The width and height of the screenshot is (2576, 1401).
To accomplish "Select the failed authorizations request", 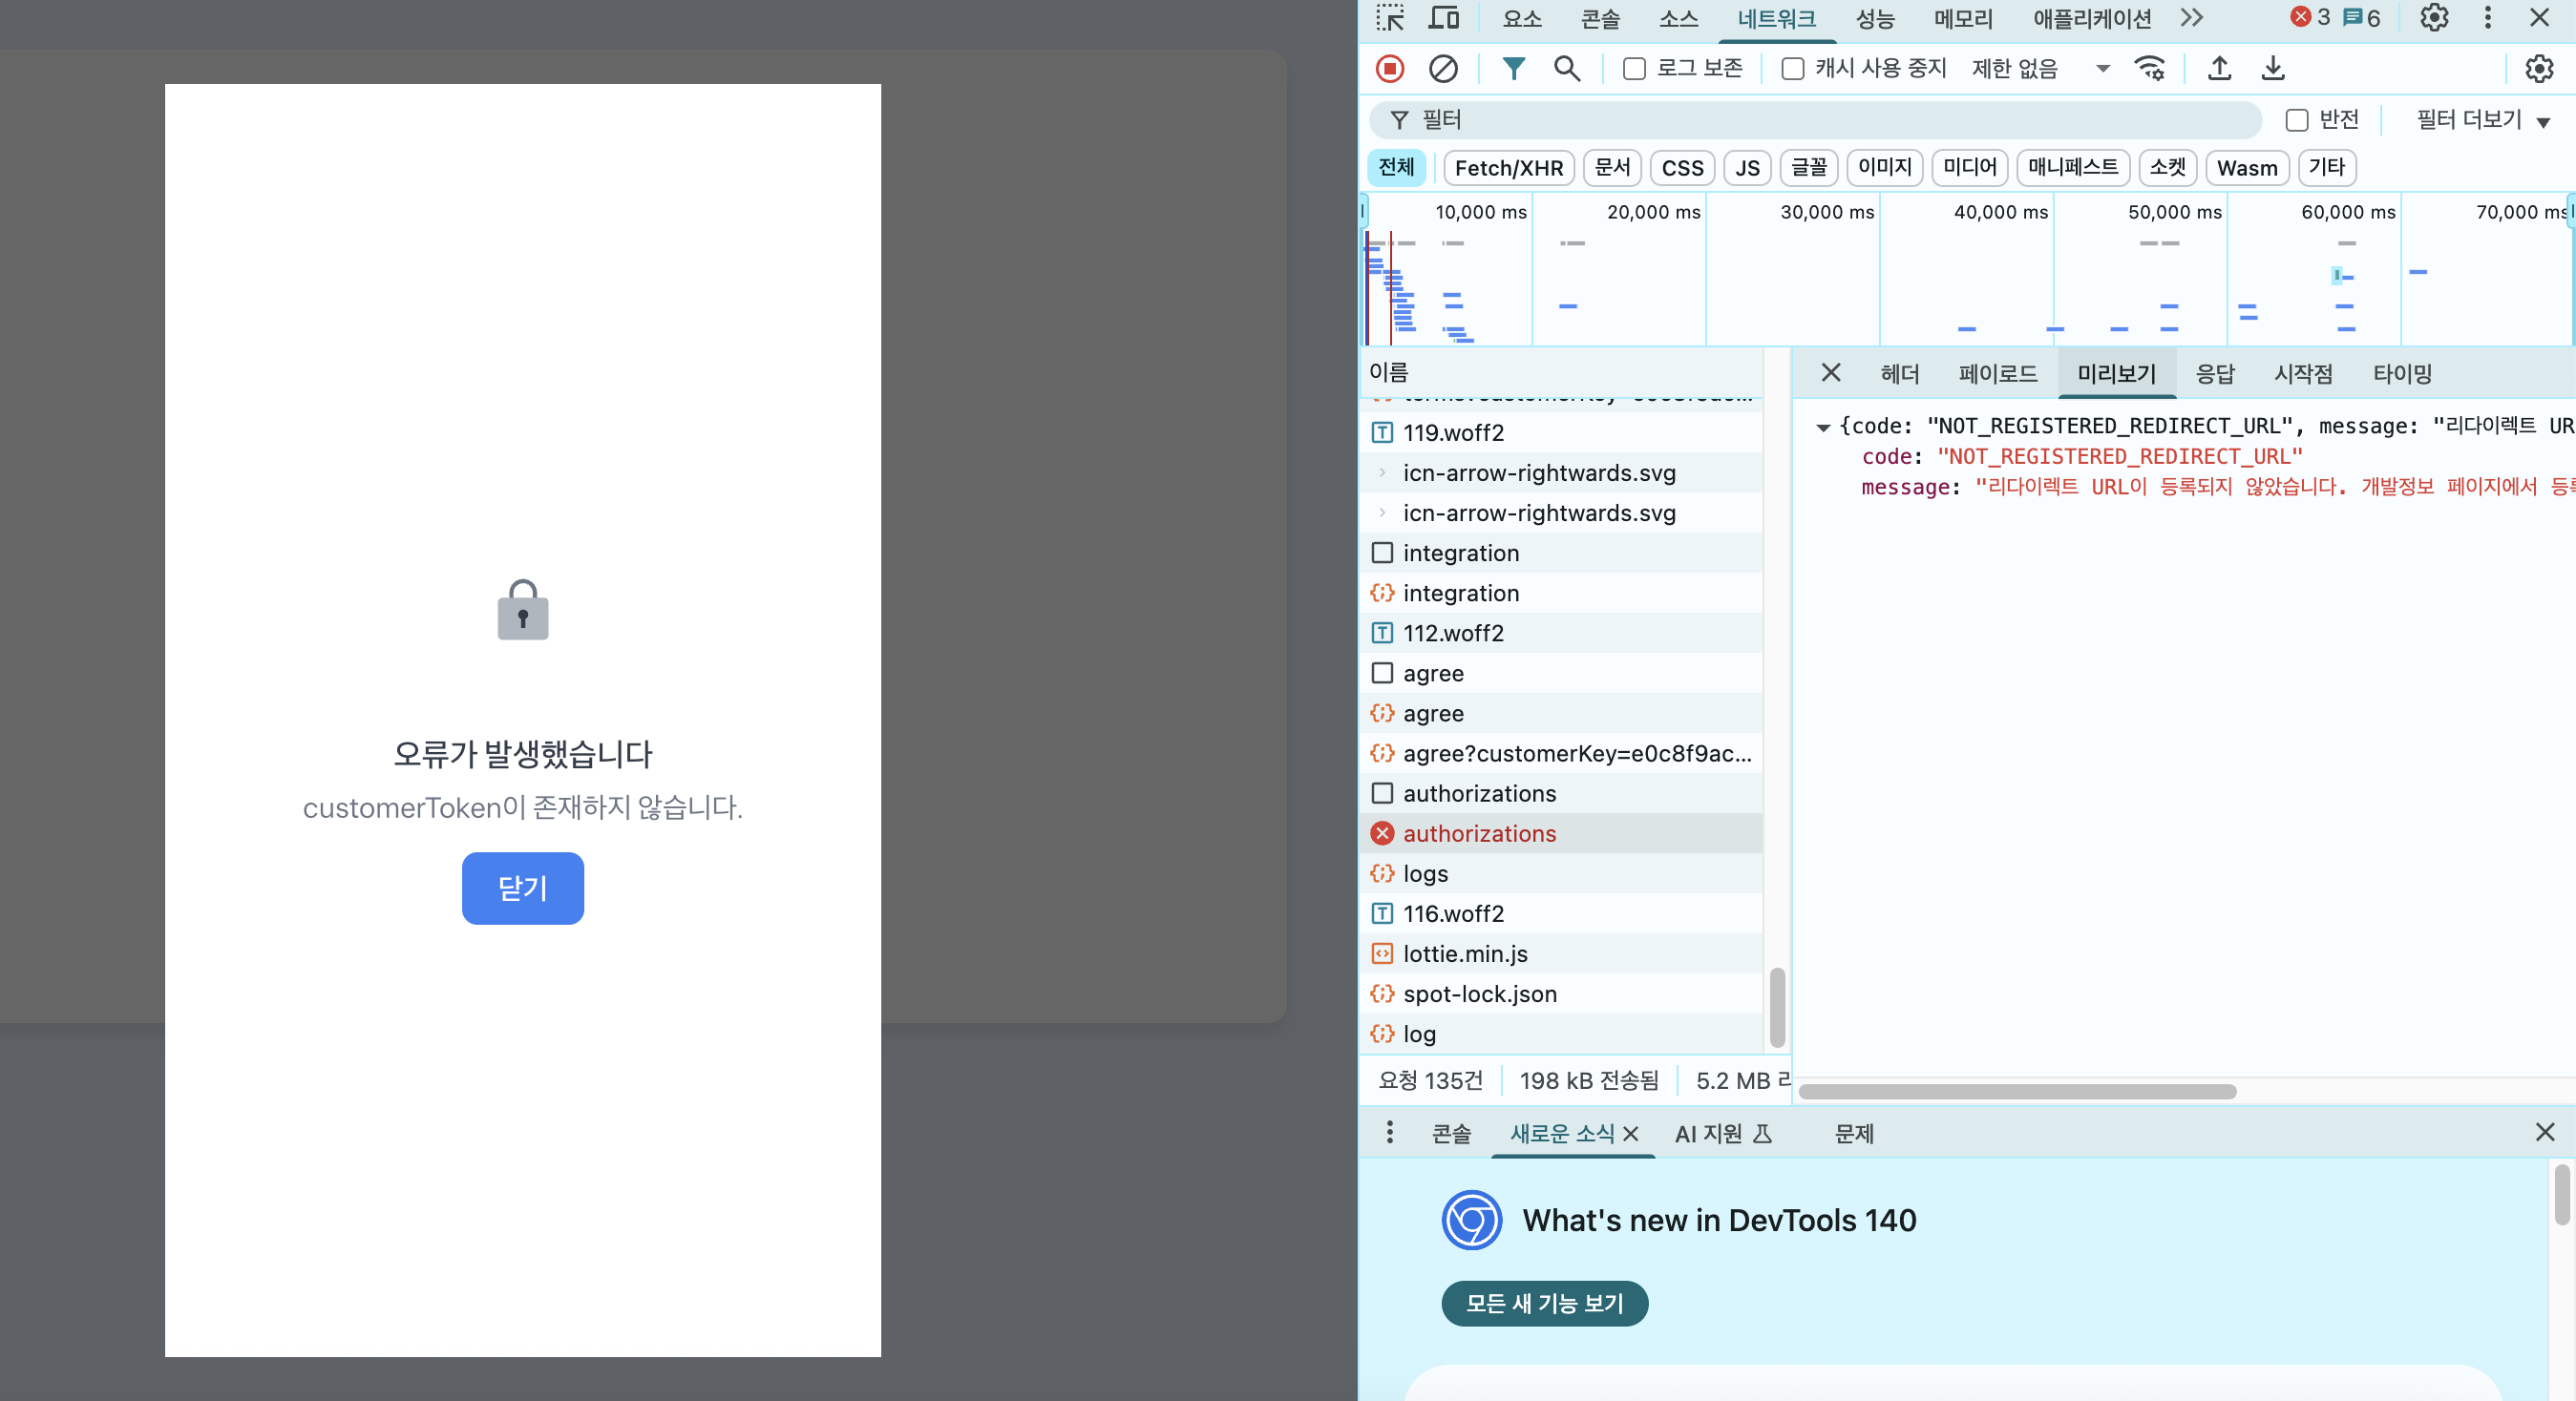I will (1478, 833).
